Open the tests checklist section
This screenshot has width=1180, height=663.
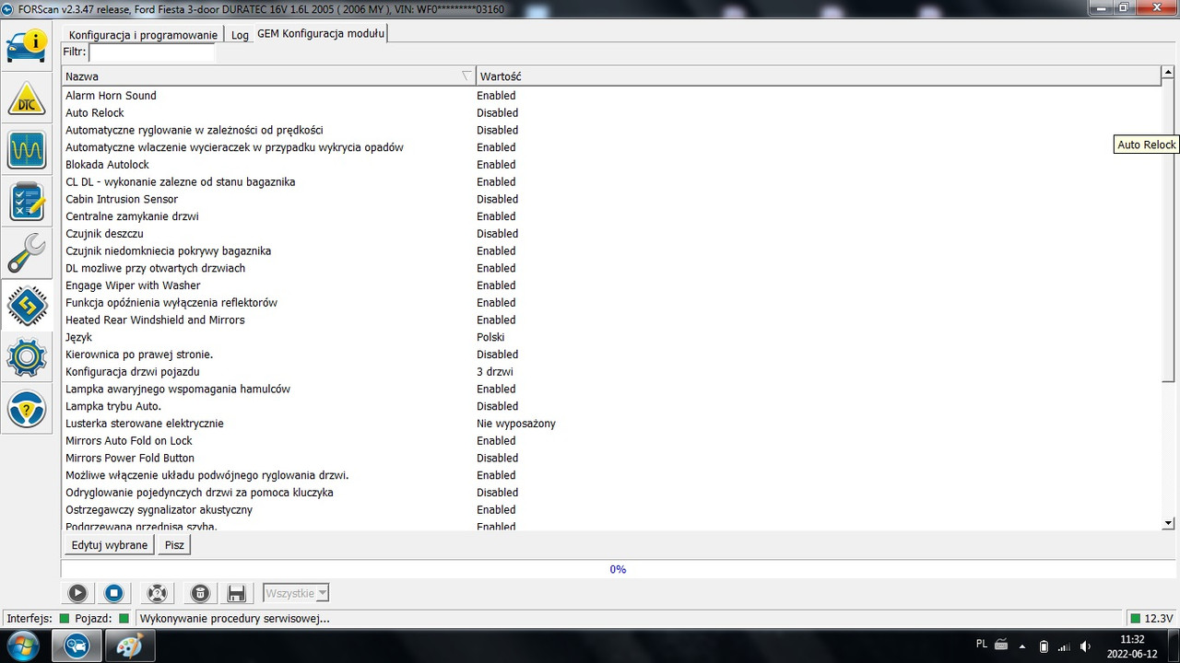tap(27, 202)
